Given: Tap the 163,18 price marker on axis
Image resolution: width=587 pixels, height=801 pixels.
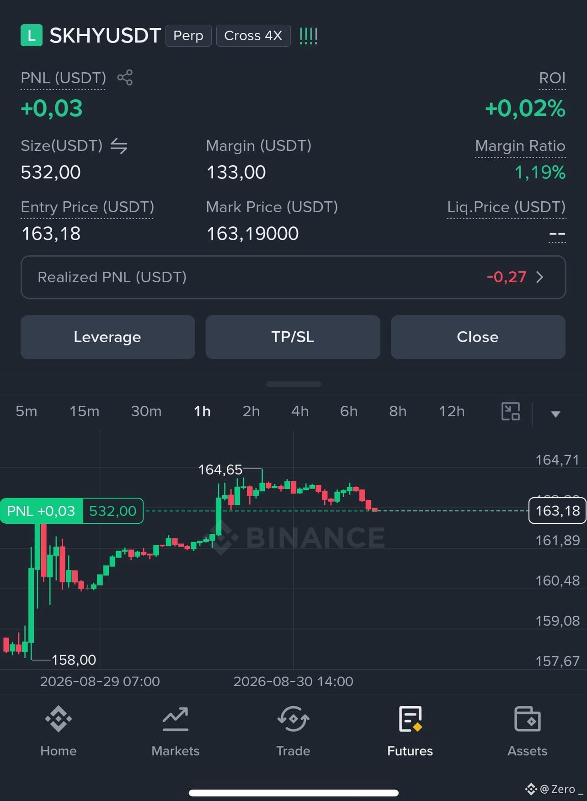Looking at the screenshot, I should pos(557,511).
